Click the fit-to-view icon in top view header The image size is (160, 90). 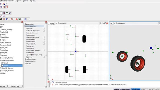coord(105,23)
